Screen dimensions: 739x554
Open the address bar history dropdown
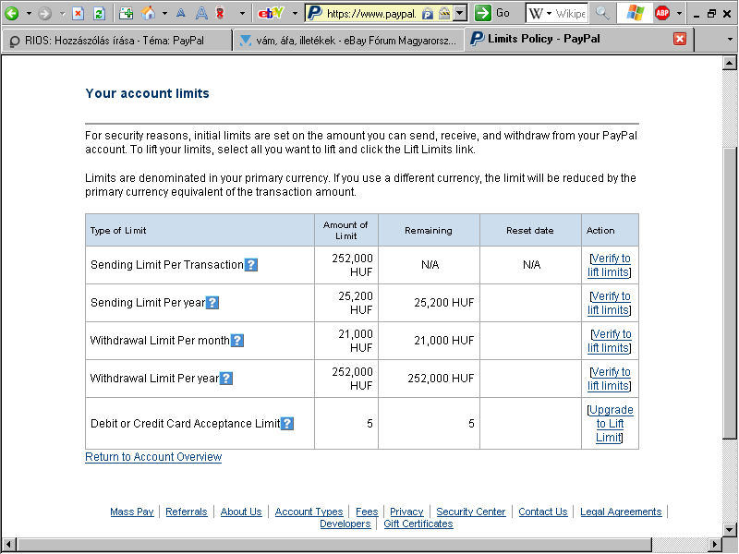click(459, 13)
